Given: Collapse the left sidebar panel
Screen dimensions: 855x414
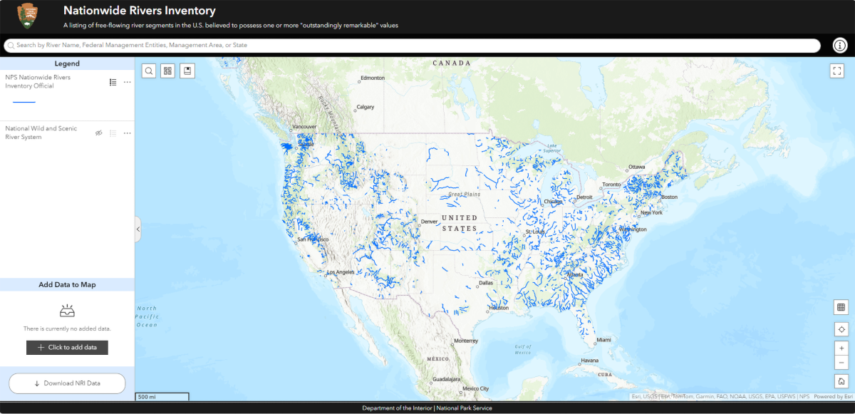Looking at the screenshot, I should [138, 229].
